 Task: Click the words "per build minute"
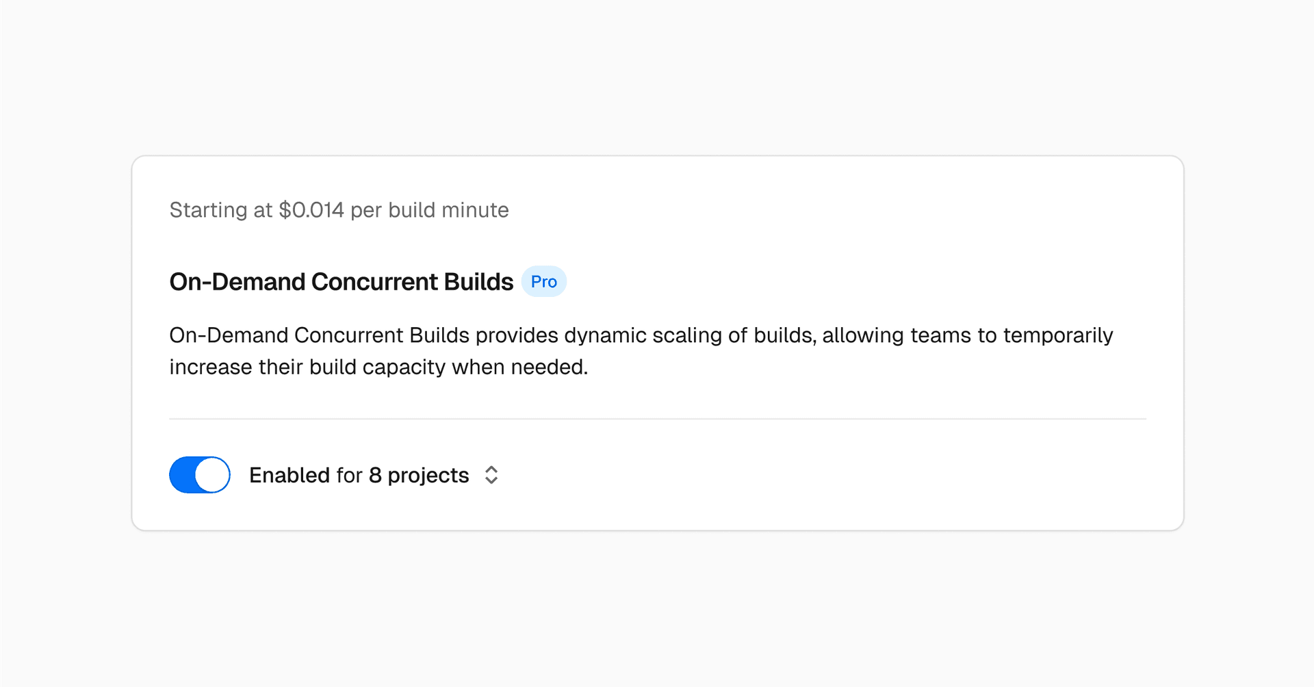coord(430,210)
